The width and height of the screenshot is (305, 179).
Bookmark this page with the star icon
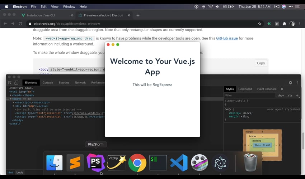pos(260,24)
